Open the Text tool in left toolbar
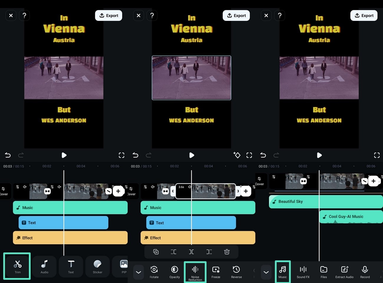The image size is (383, 283). pos(71,266)
